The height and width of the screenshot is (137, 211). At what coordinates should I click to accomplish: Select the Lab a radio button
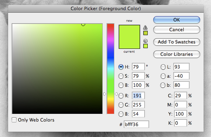[x=163, y=76]
